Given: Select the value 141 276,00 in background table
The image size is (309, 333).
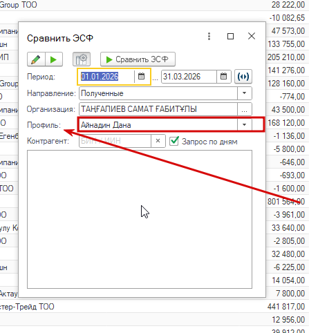Looking at the screenshot, I should (286, 70).
